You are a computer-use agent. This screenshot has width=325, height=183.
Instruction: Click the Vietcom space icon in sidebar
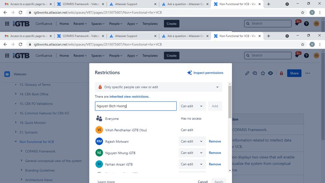(x=7, y=74)
